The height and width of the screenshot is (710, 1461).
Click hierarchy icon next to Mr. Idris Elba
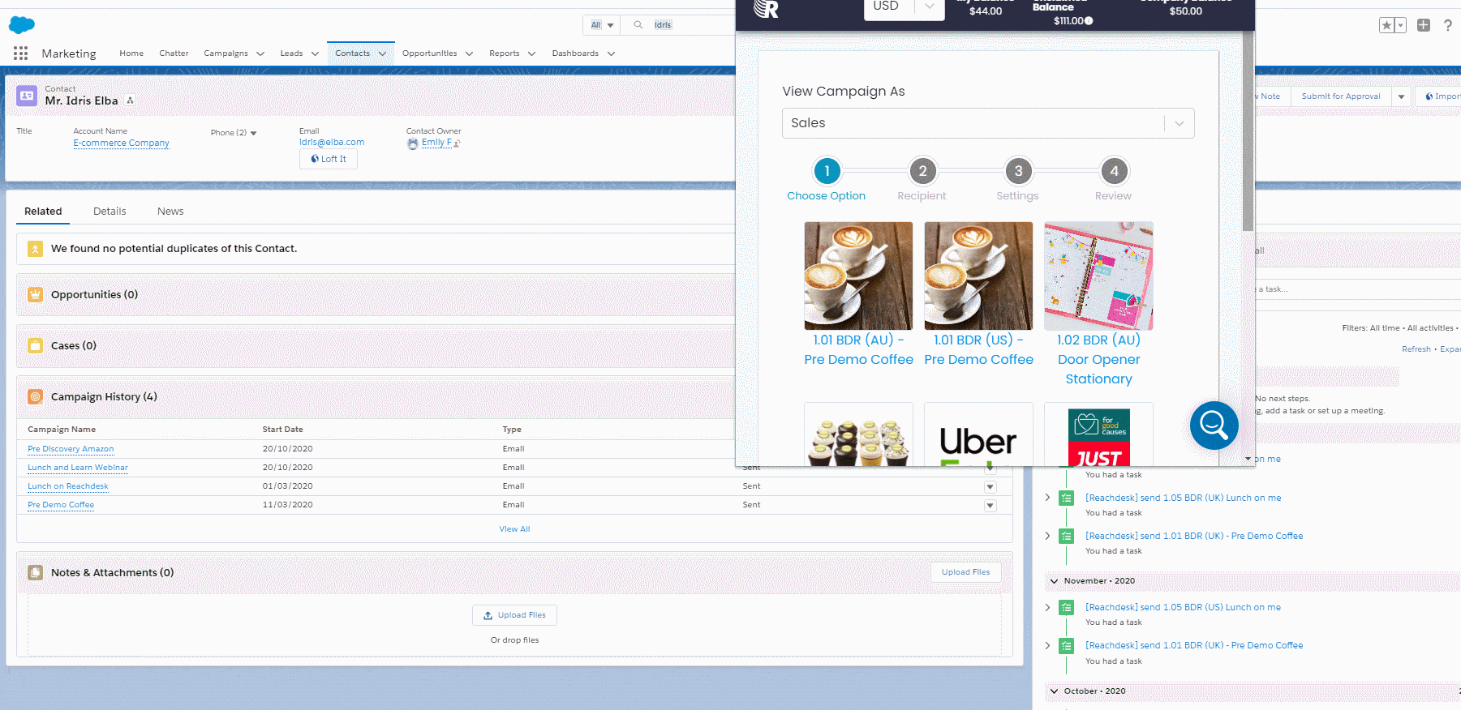click(x=131, y=101)
